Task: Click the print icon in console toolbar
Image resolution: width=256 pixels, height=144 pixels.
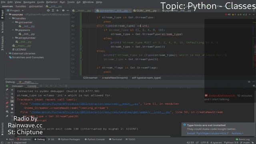Action: click(12, 105)
